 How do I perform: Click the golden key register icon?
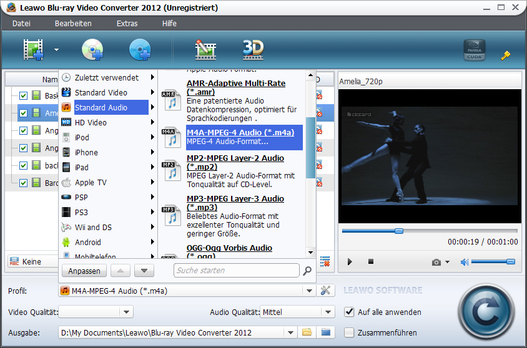click(506, 55)
